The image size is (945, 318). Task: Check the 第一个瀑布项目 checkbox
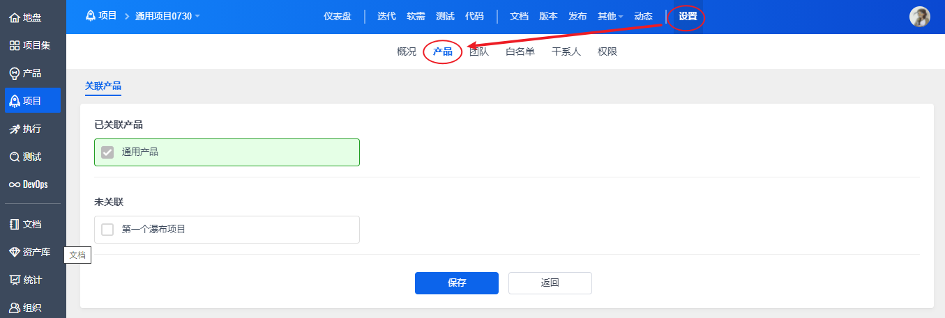(x=107, y=230)
